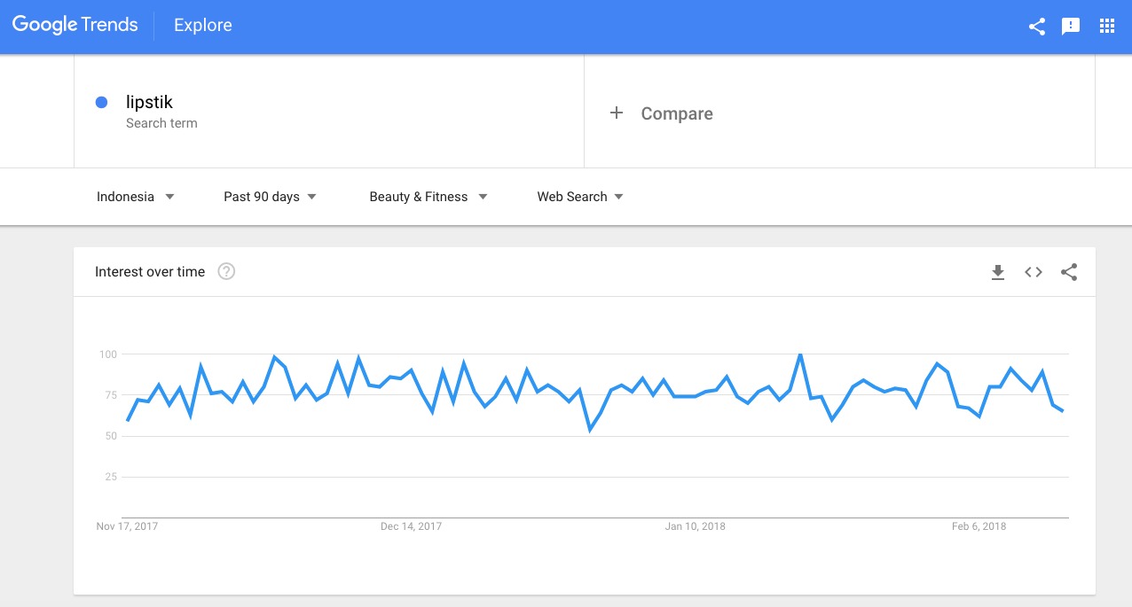The height and width of the screenshot is (607, 1132).
Task: Expand the Beauty & Fitness category dropdown
Action: click(x=428, y=197)
